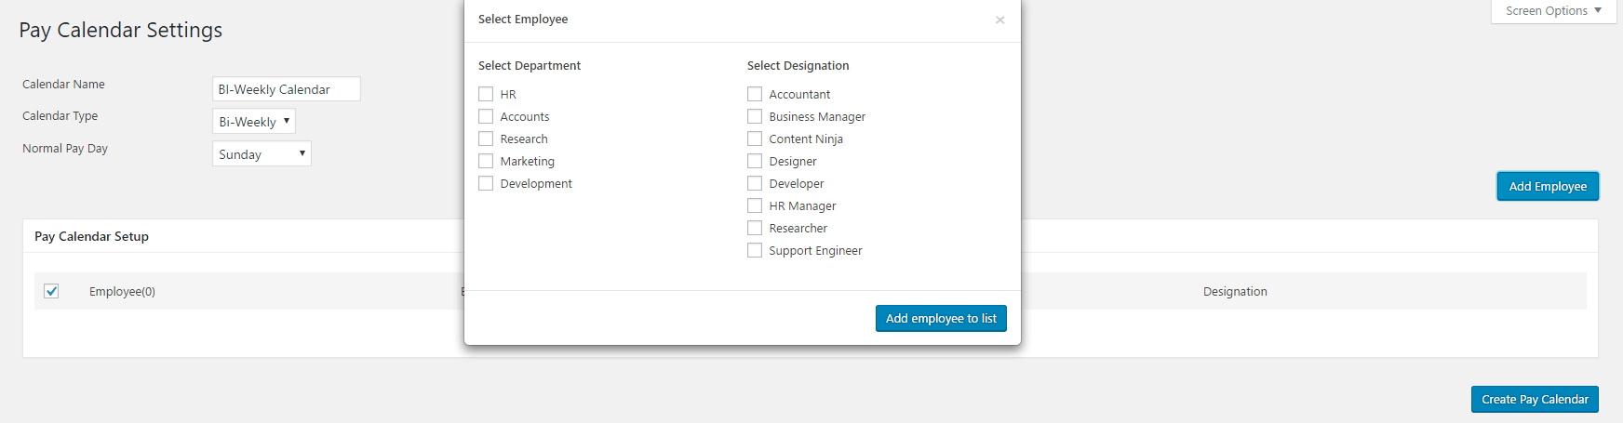Click Add employee to list button

tap(941, 318)
